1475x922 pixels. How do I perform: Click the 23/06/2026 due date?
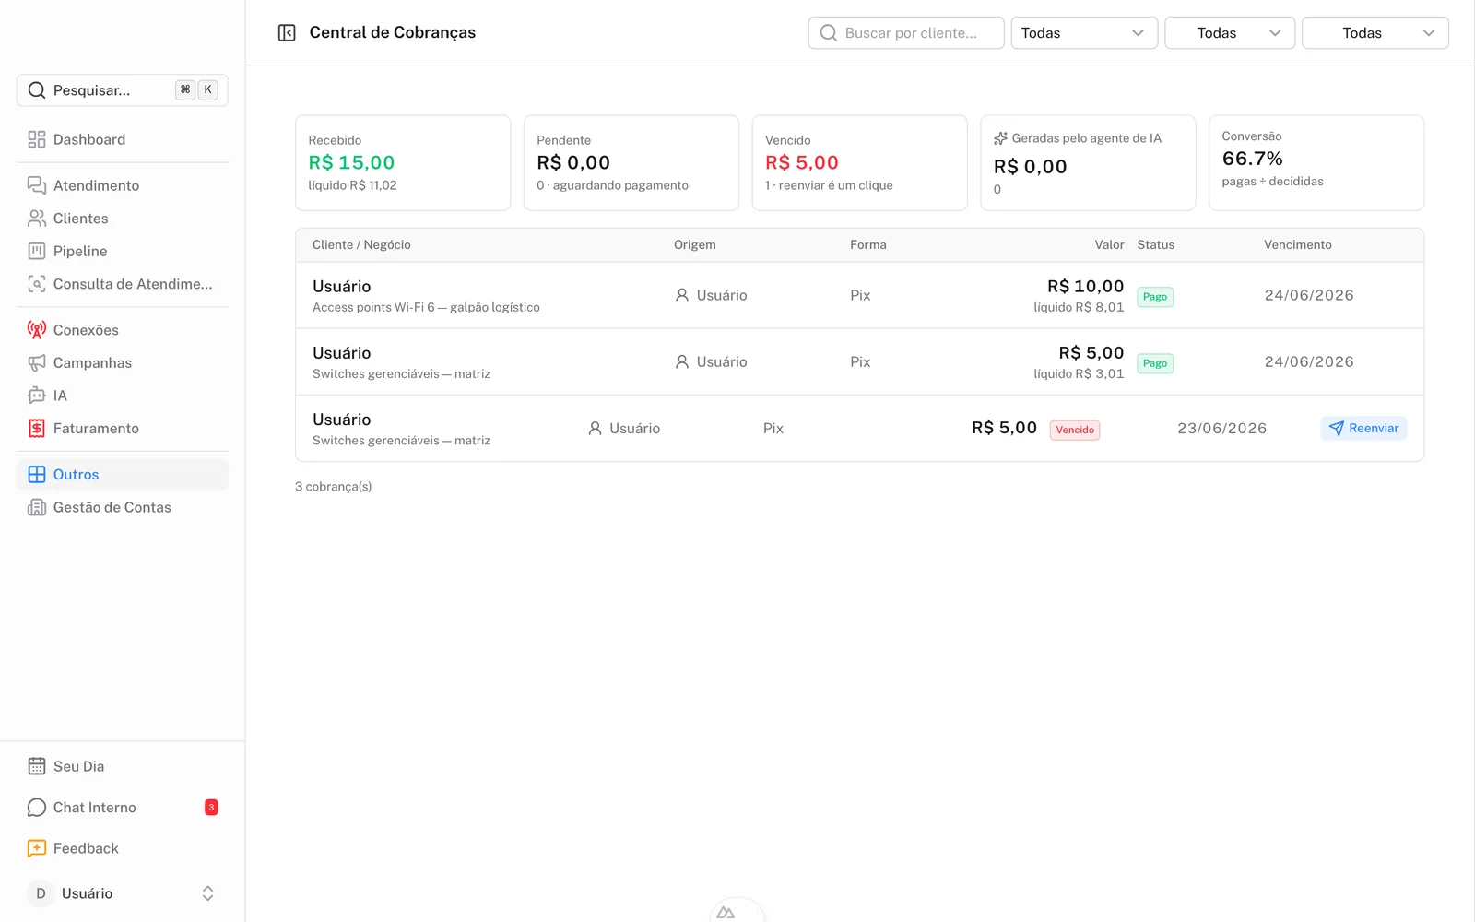pyautogui.click(x=1221, y=428)
